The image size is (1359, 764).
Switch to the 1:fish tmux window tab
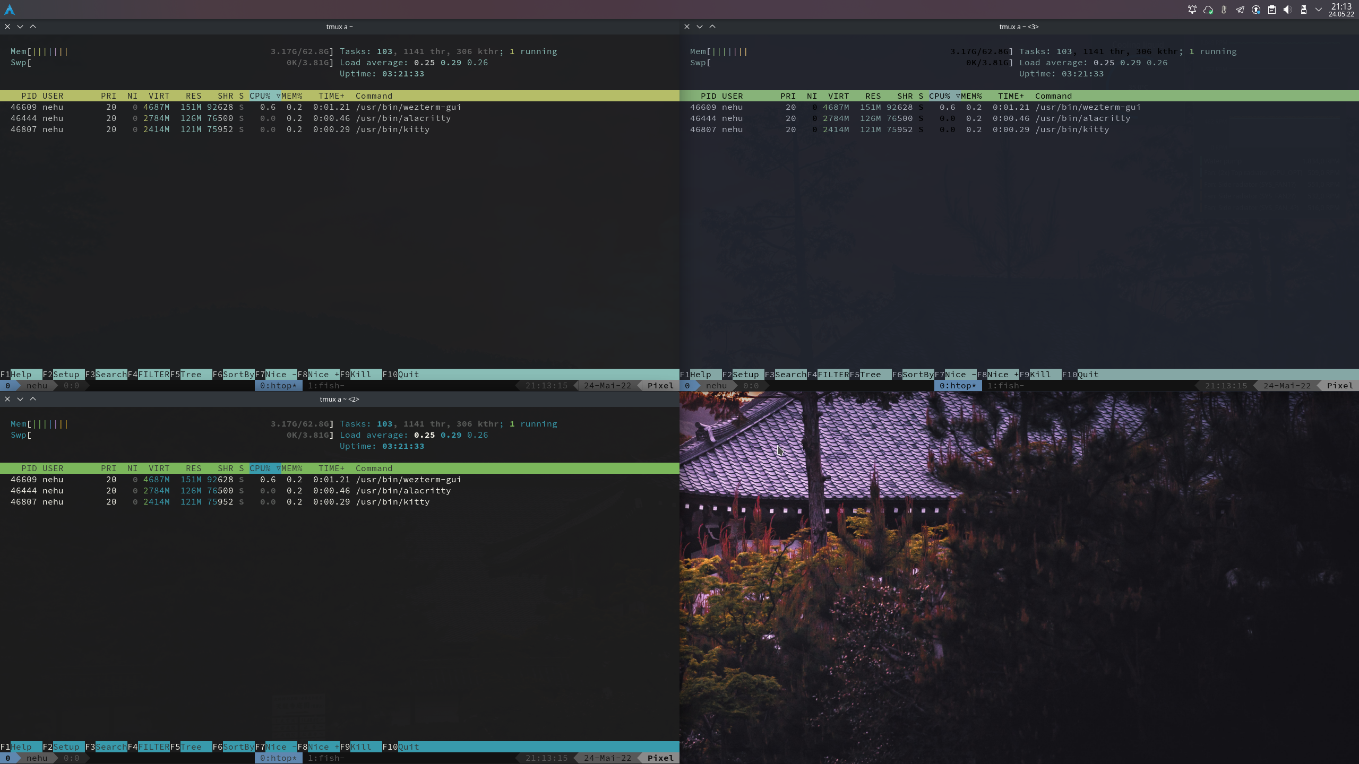[325, 386]
